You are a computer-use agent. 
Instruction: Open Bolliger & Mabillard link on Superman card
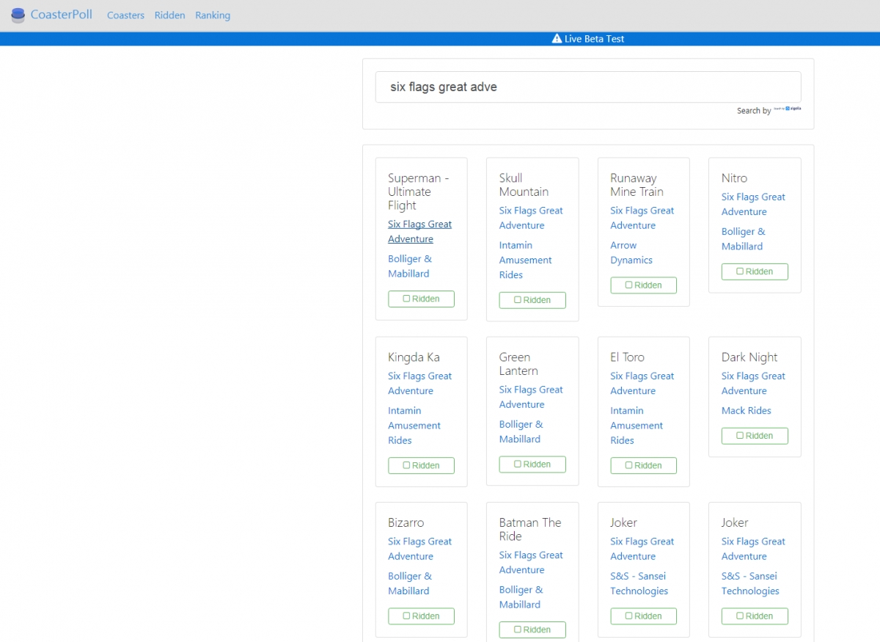coord(410,266)
